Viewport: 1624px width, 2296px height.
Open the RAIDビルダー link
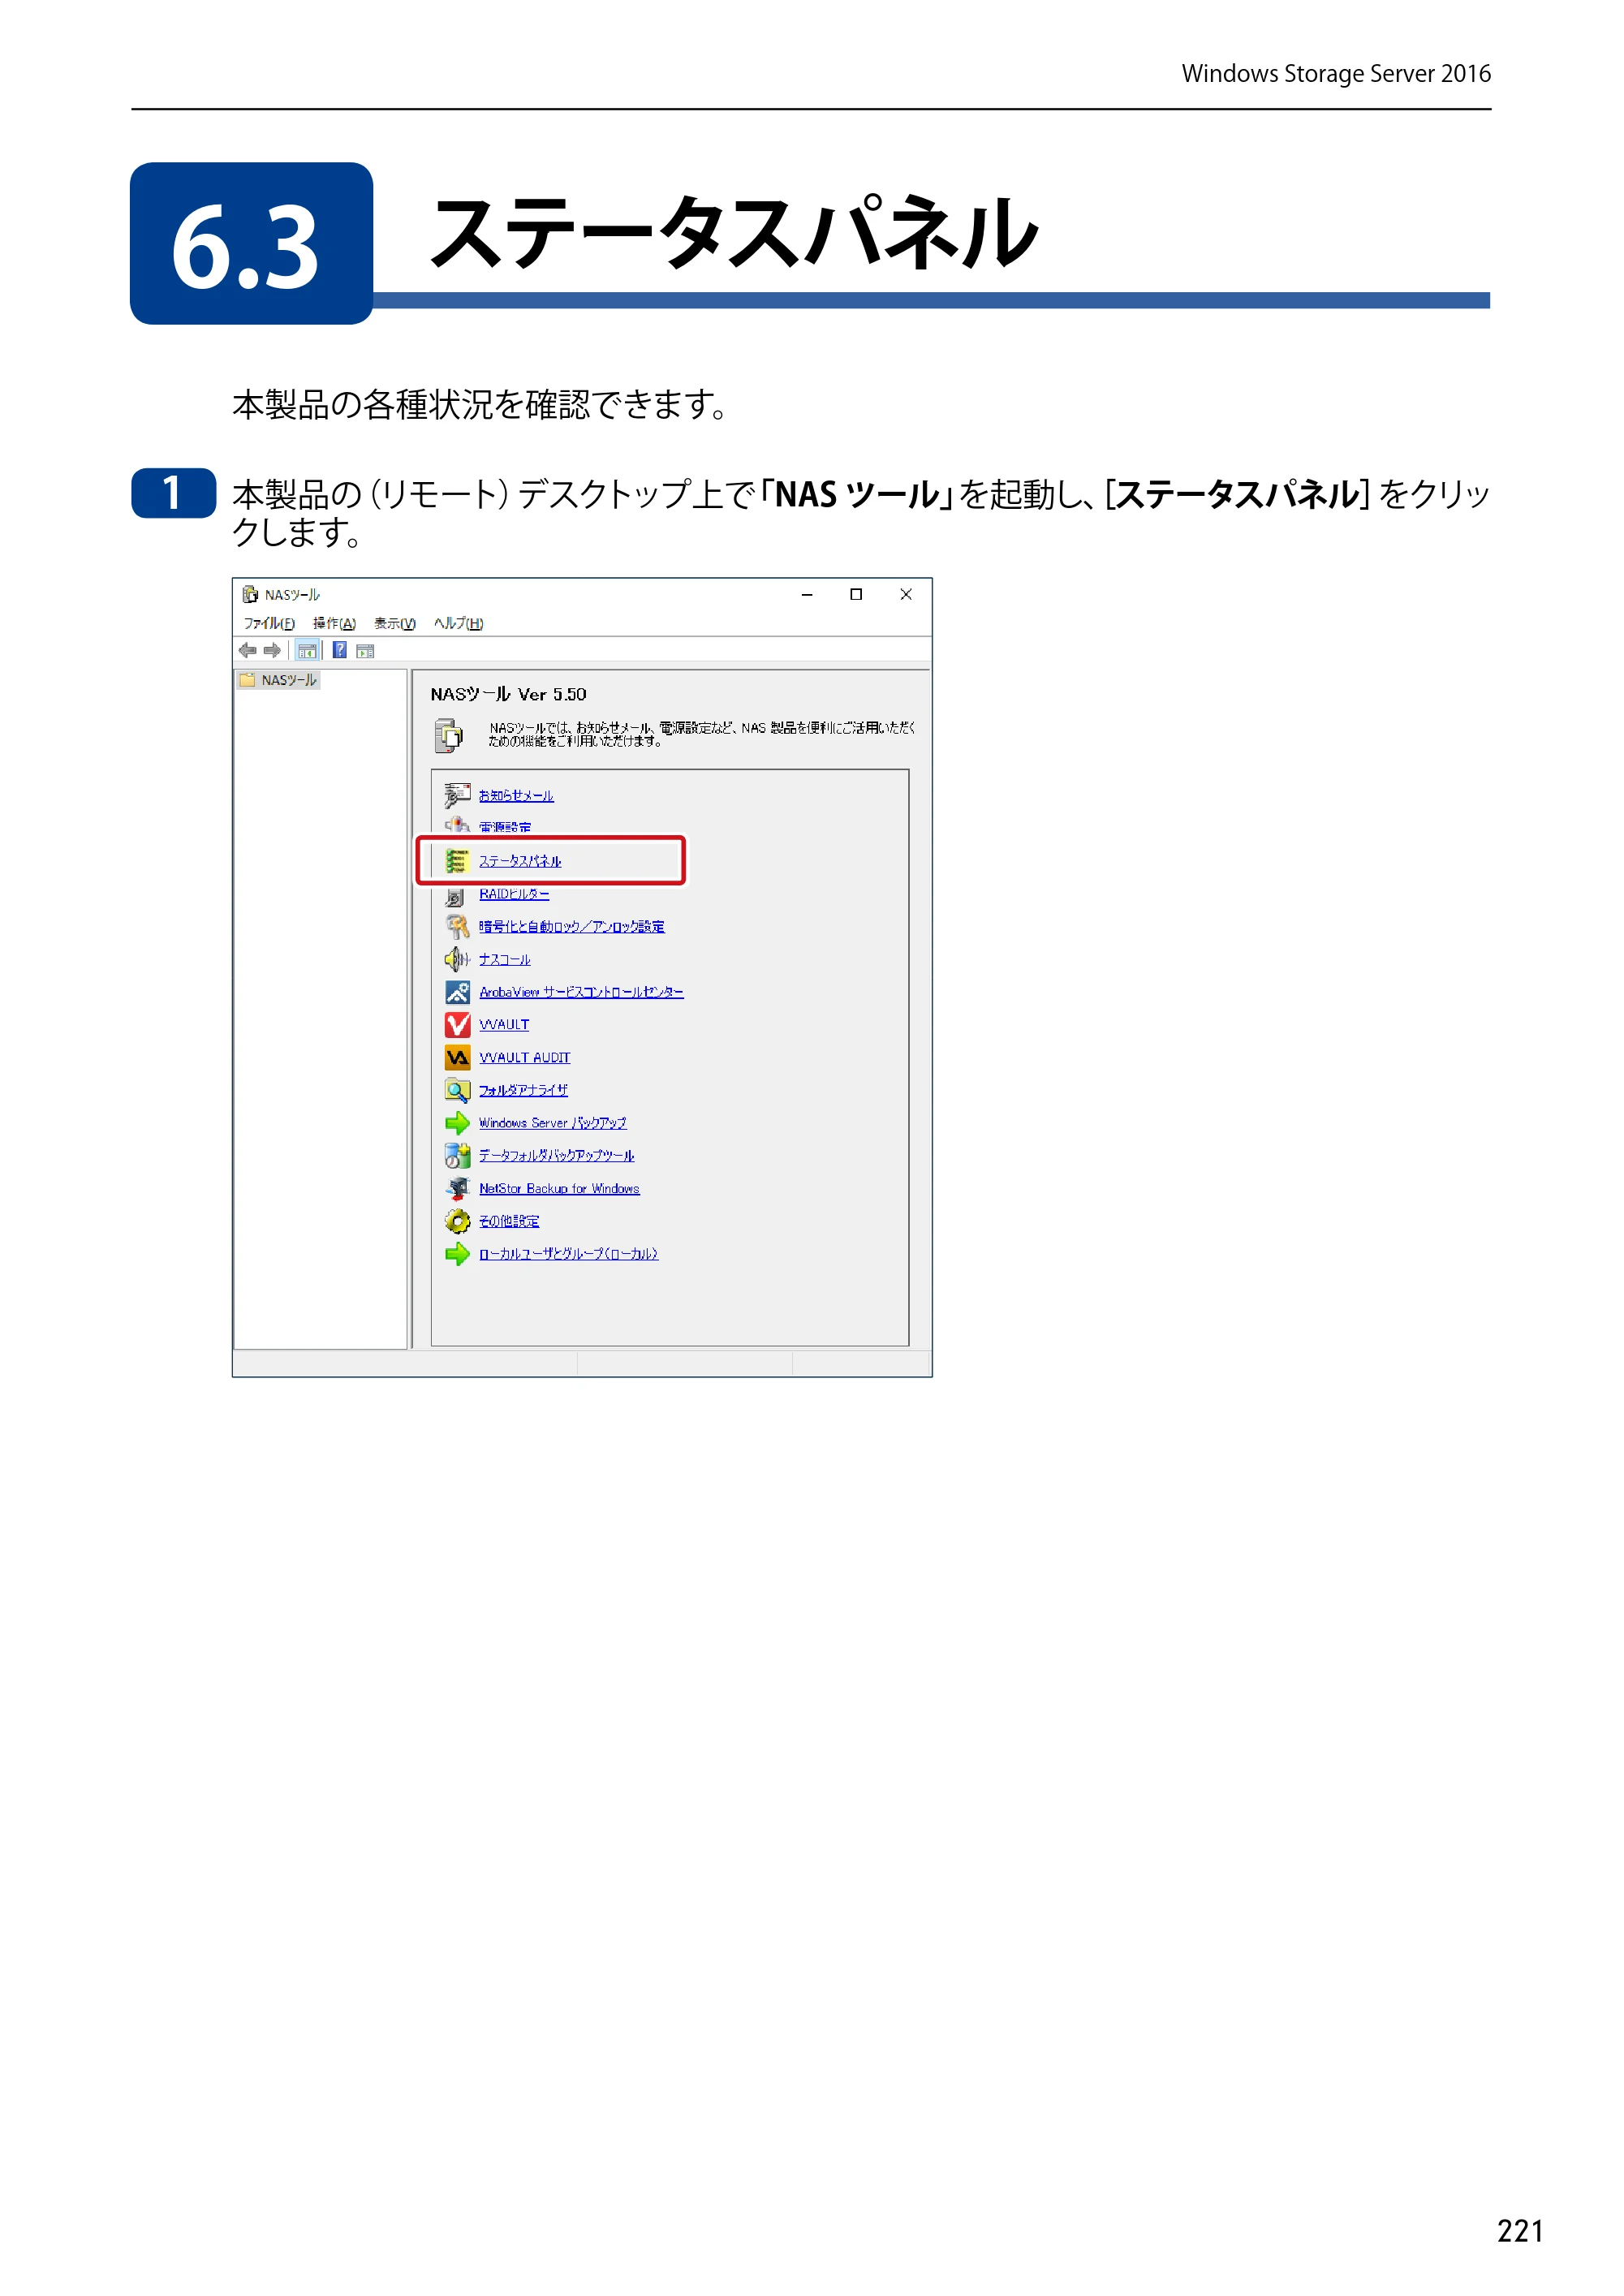(514, 894)
